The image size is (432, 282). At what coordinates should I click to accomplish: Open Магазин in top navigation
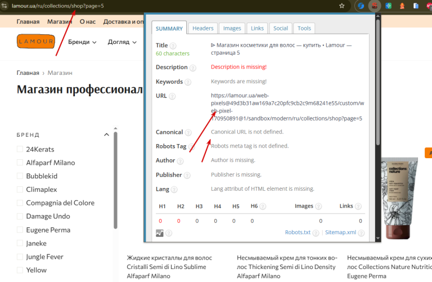click(60, 21)
